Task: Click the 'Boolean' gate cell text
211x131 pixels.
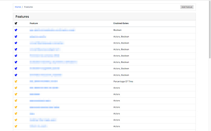Action: click(x=117, y=30)
